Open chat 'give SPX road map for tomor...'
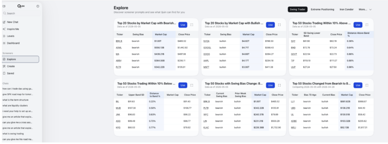This screenshot has width=388, height=144. point(17,94)
